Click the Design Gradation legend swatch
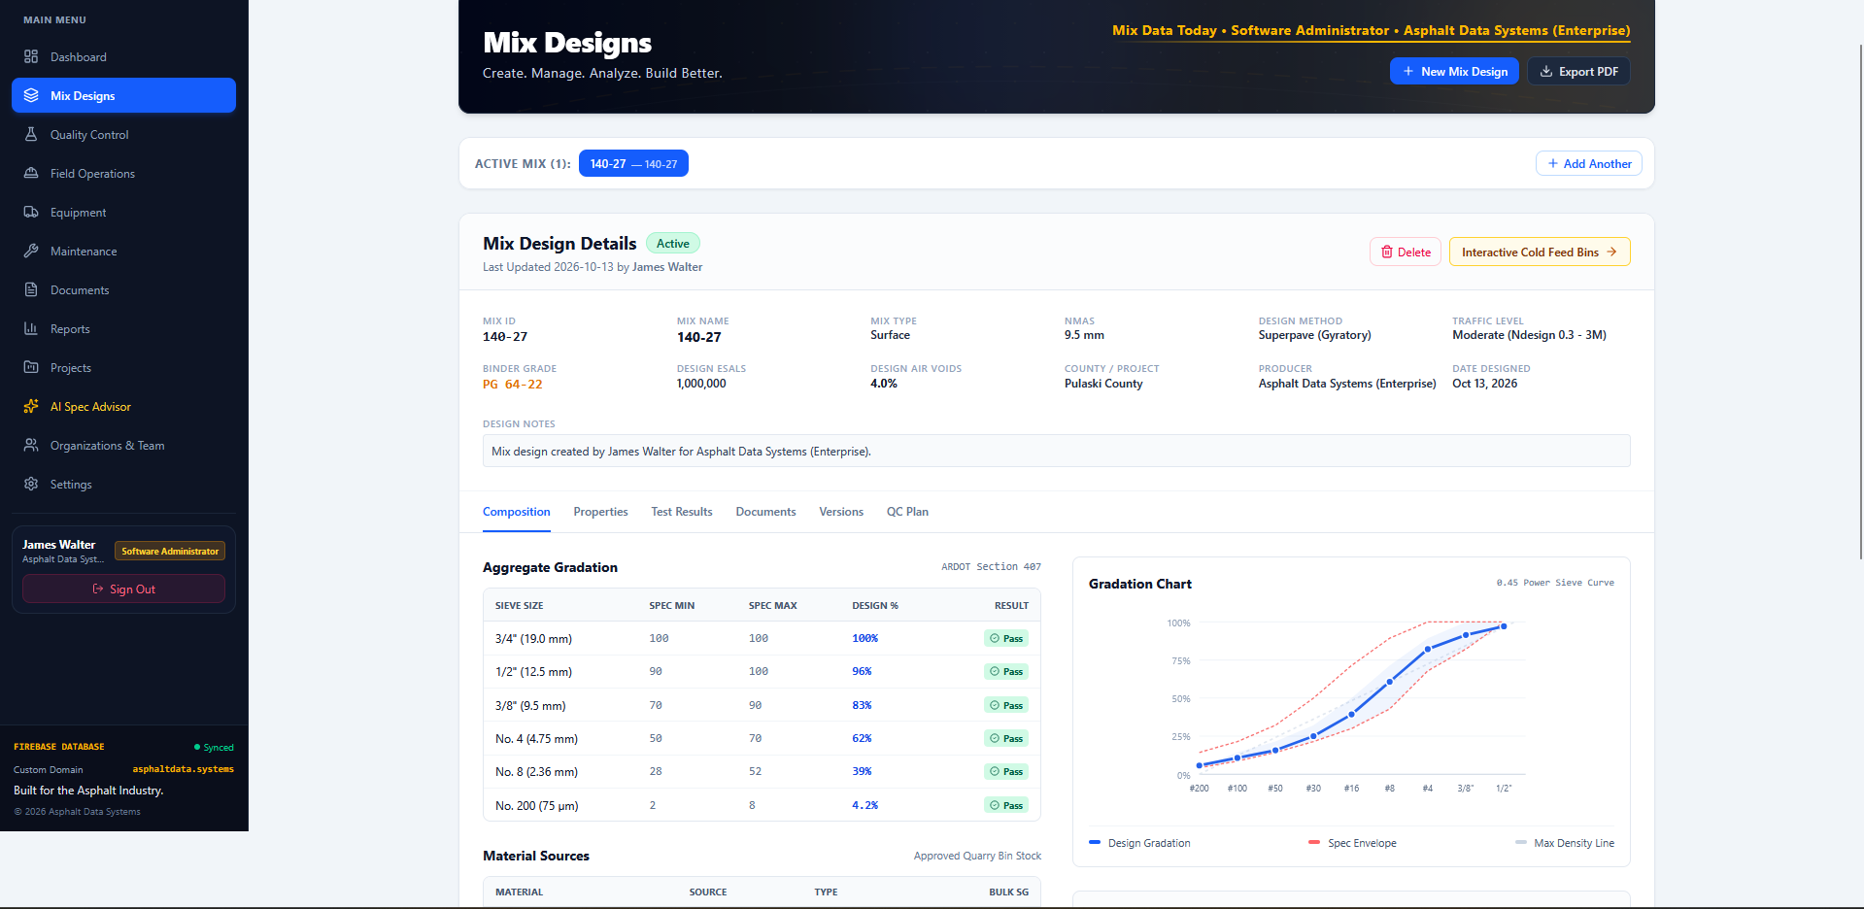Viewport: 1864px width, 909px height. [1095, 843]
